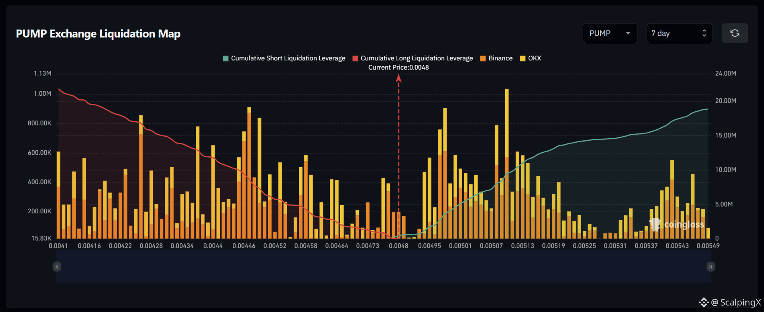Click the 0.00531 x-axis price label
764x312 pixels.
click(615, 246)
